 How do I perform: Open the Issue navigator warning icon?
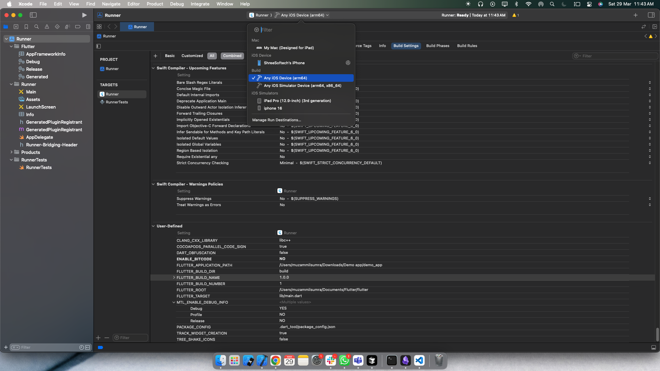(x=47, y=27)
